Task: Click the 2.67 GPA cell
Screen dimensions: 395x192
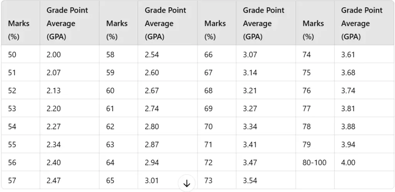Action: 152,91
